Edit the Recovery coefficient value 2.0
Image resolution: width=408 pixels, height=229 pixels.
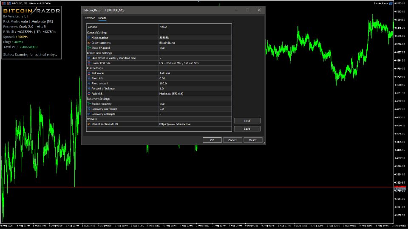click(195, 109)
